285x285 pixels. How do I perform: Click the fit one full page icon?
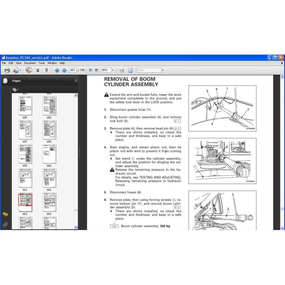point(130,70)
